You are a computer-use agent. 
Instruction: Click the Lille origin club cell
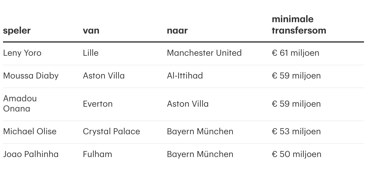pyautogui.click(x=91, y=53)
